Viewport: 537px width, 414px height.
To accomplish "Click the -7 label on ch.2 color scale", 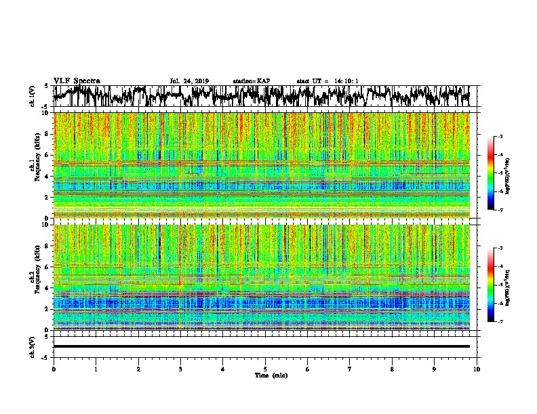I will [500, 322].
